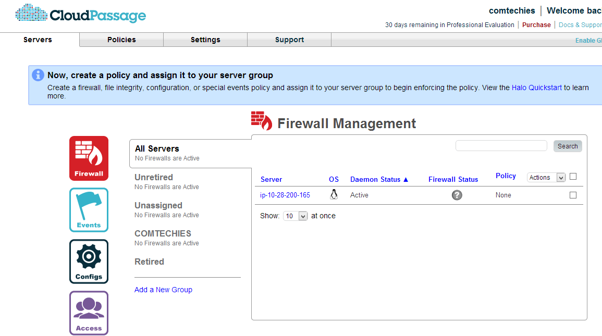
Task: Click the CloudPassage logo
Action: [x=81, y=14]
